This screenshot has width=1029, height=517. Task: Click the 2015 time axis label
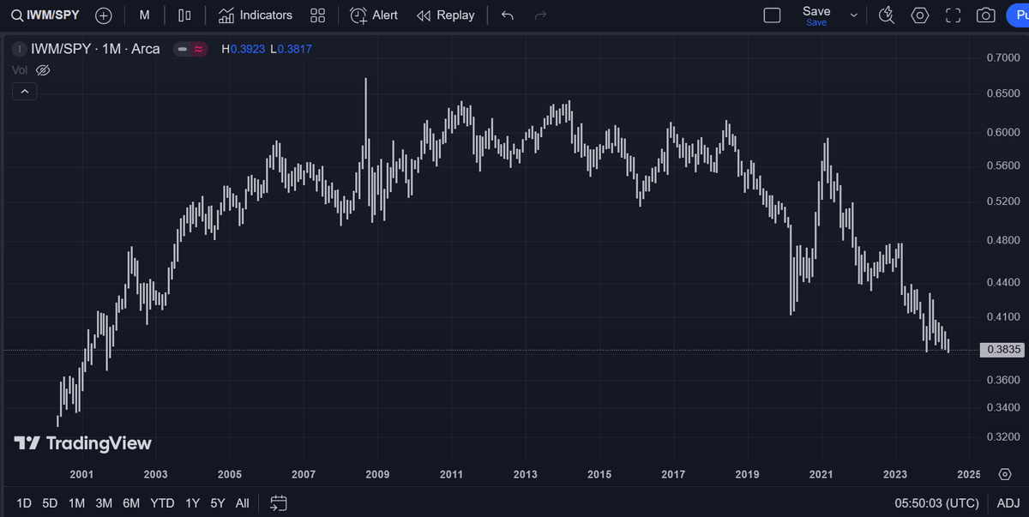[x=599, y=474]
